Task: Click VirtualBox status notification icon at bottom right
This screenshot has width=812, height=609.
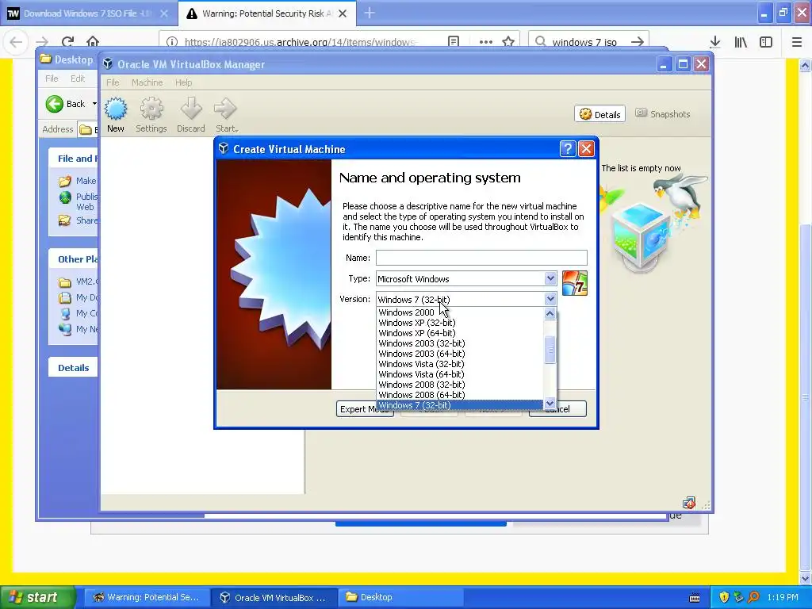Action: click(x=689, y=502)
